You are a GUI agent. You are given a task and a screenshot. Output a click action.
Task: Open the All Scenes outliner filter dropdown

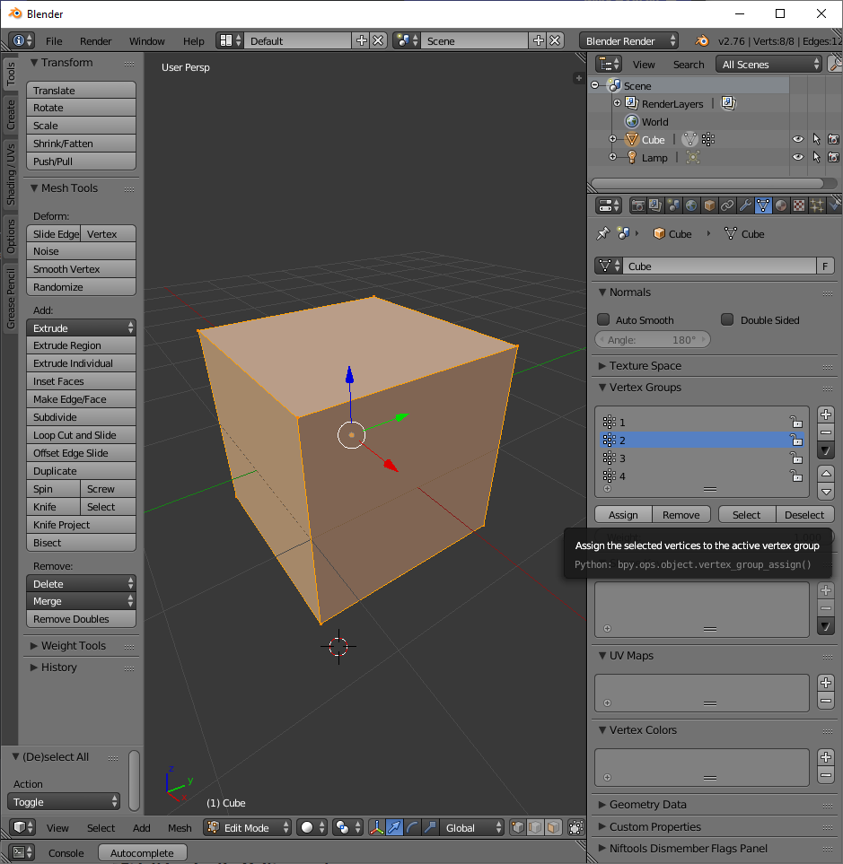[768, 65]
